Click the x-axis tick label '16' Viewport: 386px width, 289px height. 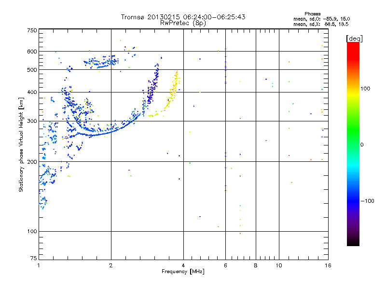coord(328,265)
